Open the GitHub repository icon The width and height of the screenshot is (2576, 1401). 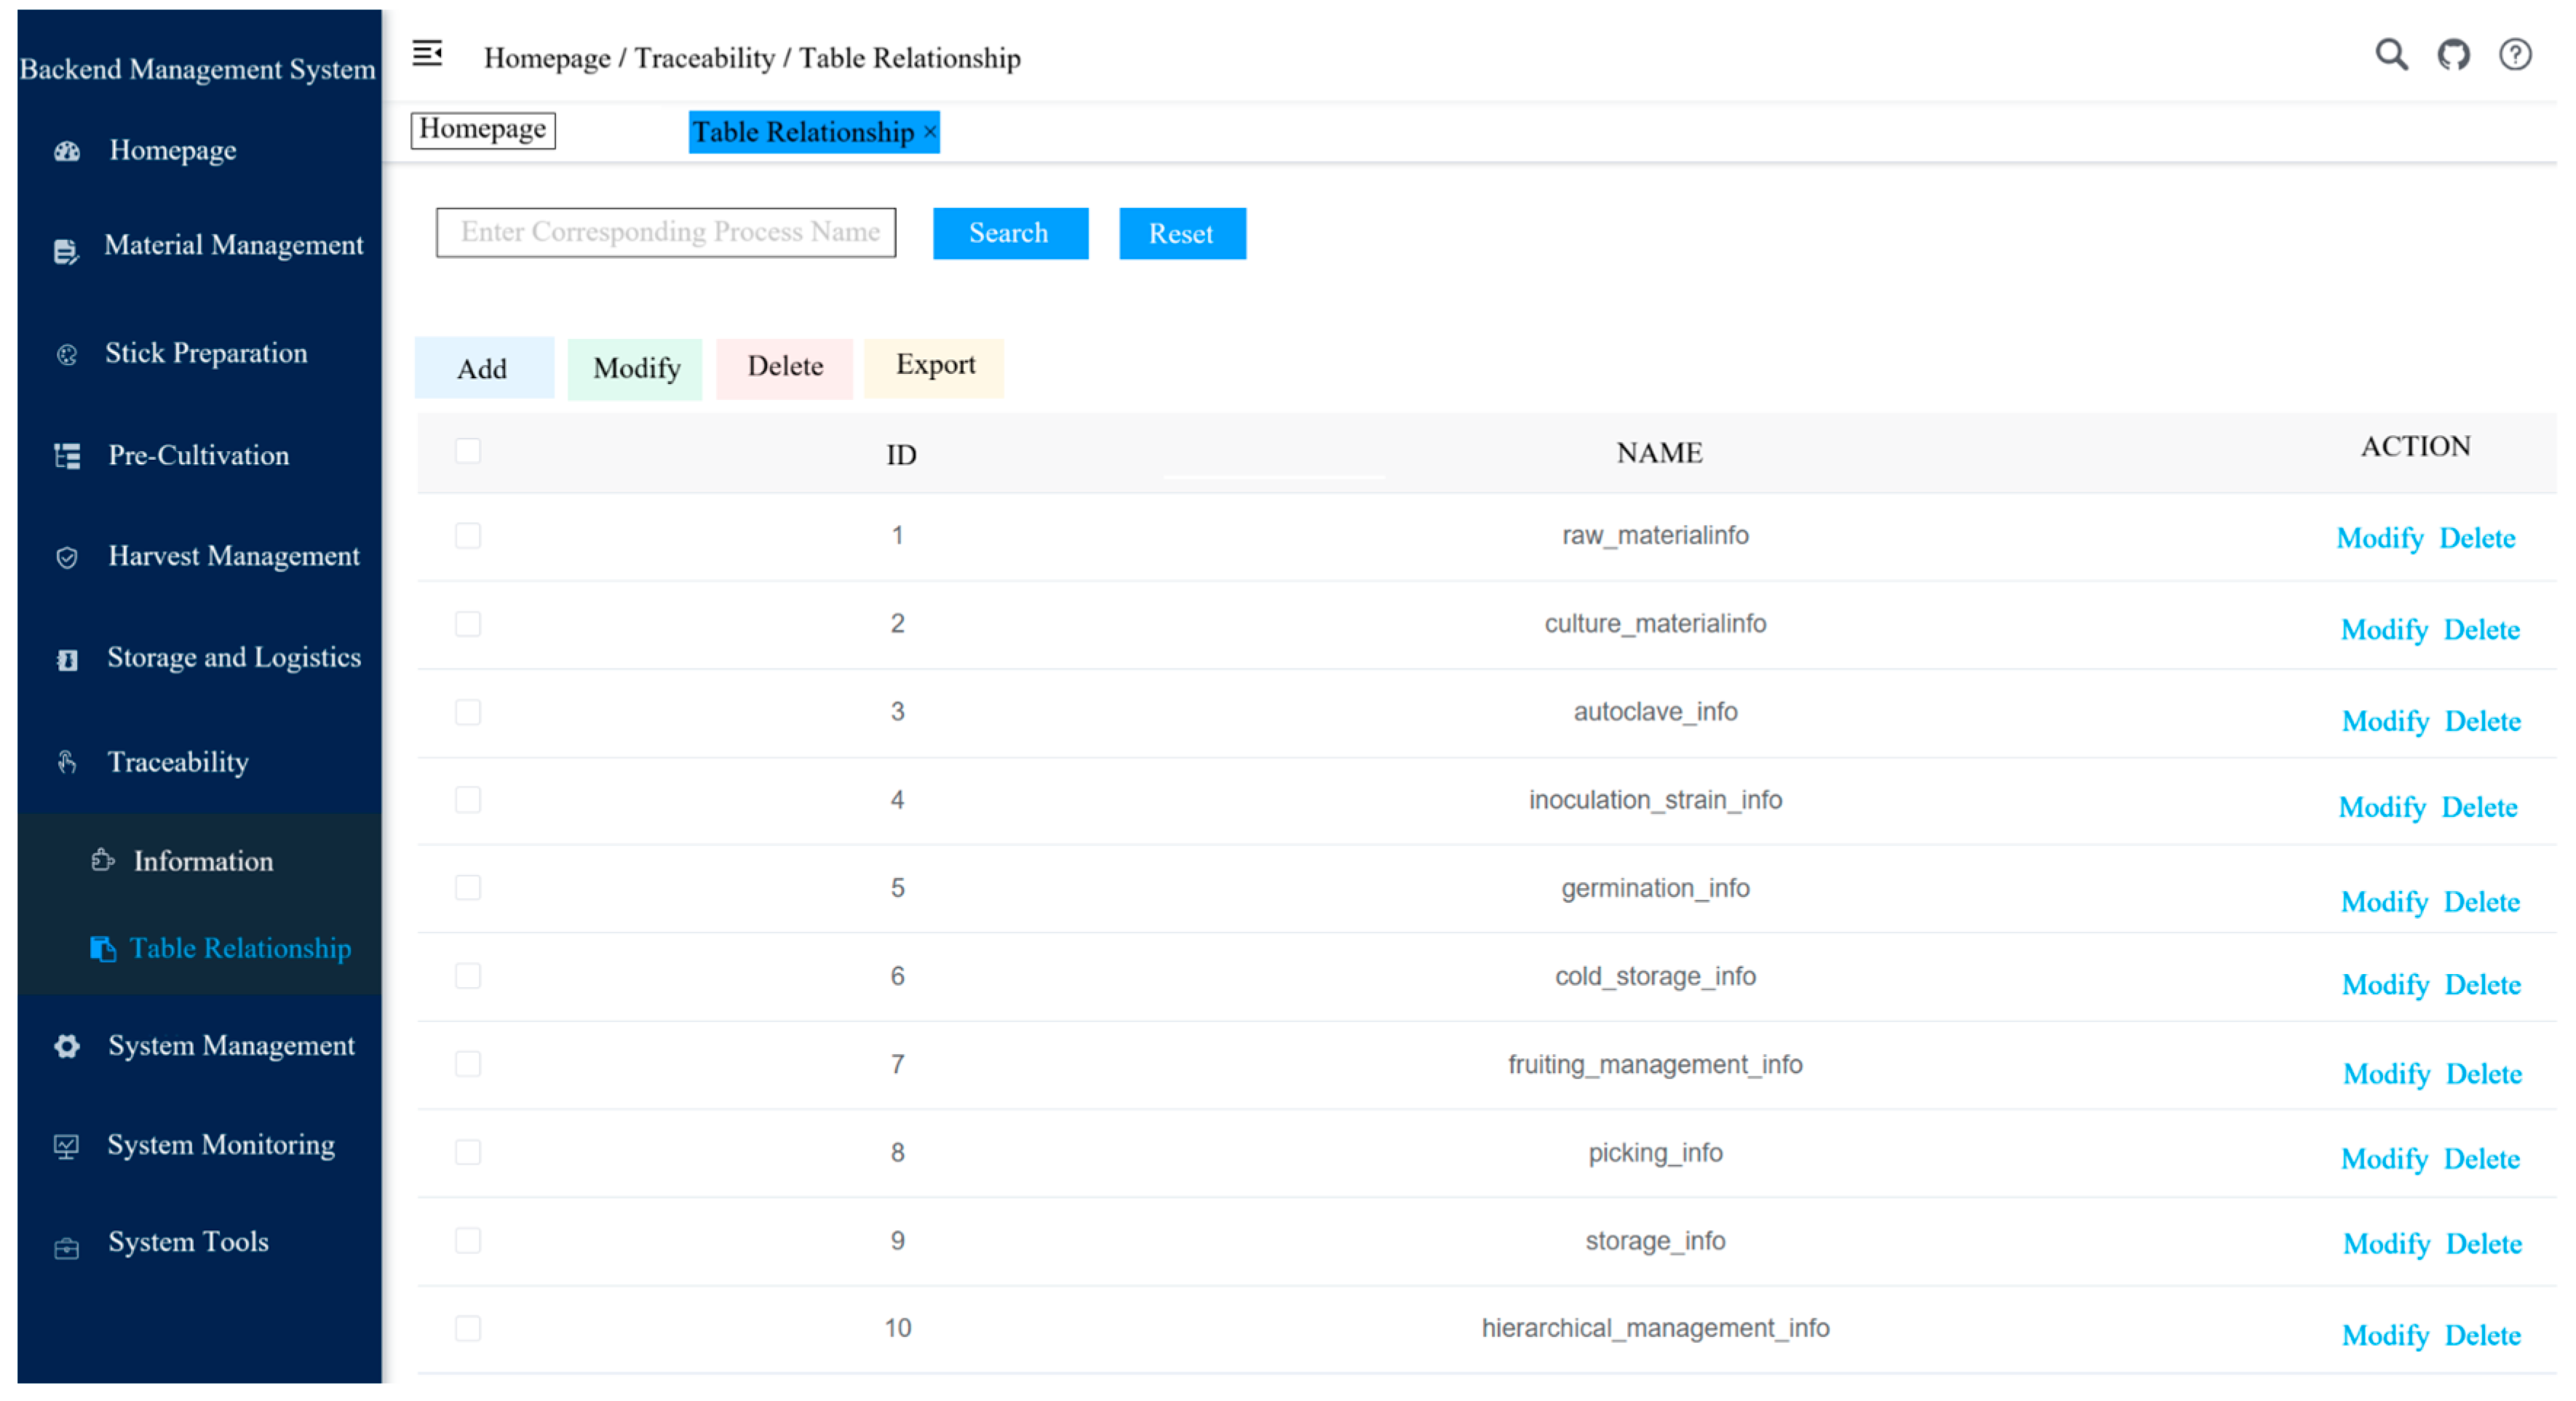(2452, 54)
